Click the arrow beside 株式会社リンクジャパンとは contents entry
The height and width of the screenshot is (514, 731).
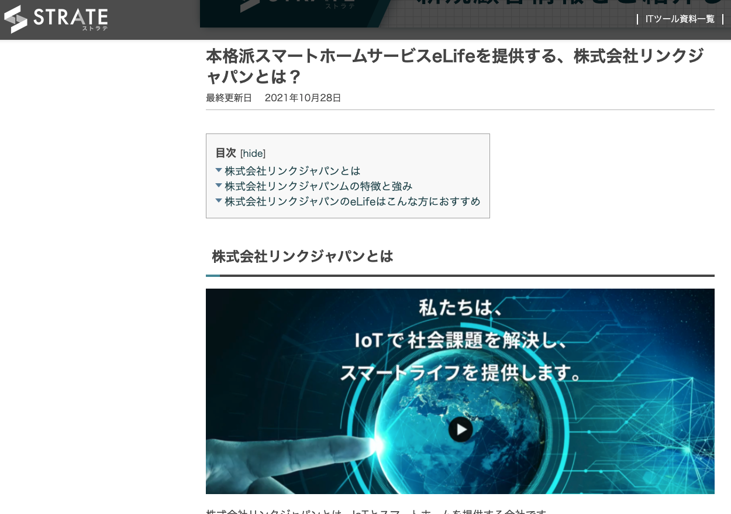point(219,170)
